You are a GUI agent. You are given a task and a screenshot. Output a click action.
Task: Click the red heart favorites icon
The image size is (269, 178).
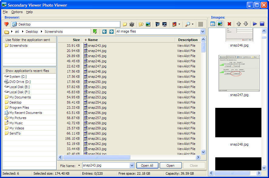(x=6, y=24)
